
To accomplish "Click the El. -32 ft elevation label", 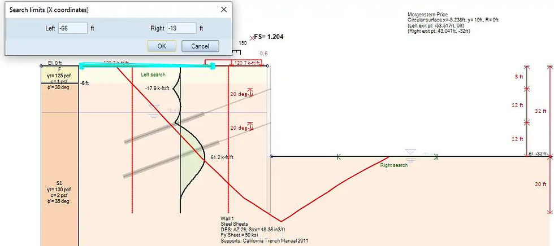I will coord(538,153).
